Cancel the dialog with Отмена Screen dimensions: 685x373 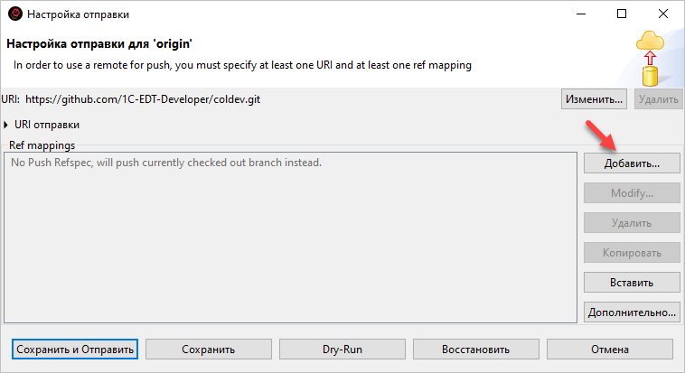click(x=610, y=350)
